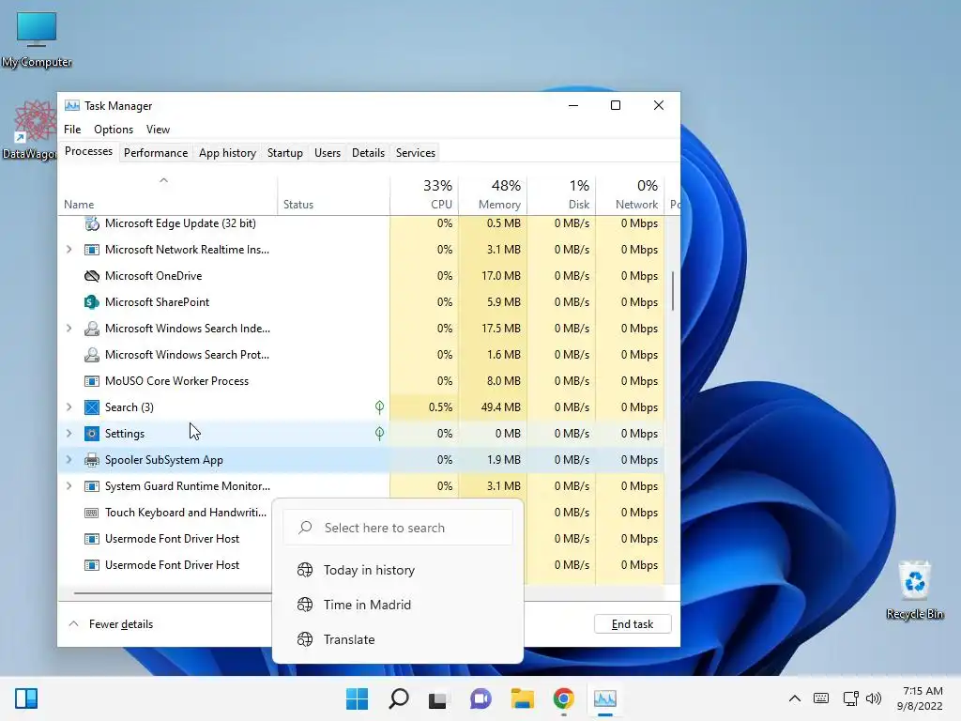Switch to the Performance tab
The image size is (961, 721).
click(x=156, y=153)
